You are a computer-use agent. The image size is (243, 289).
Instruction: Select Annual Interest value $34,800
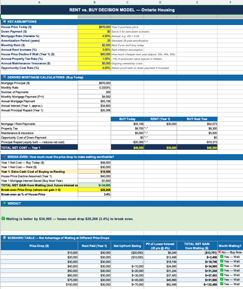94,106
